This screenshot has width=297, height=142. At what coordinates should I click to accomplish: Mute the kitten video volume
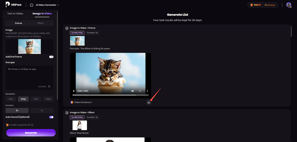point(133,91)
